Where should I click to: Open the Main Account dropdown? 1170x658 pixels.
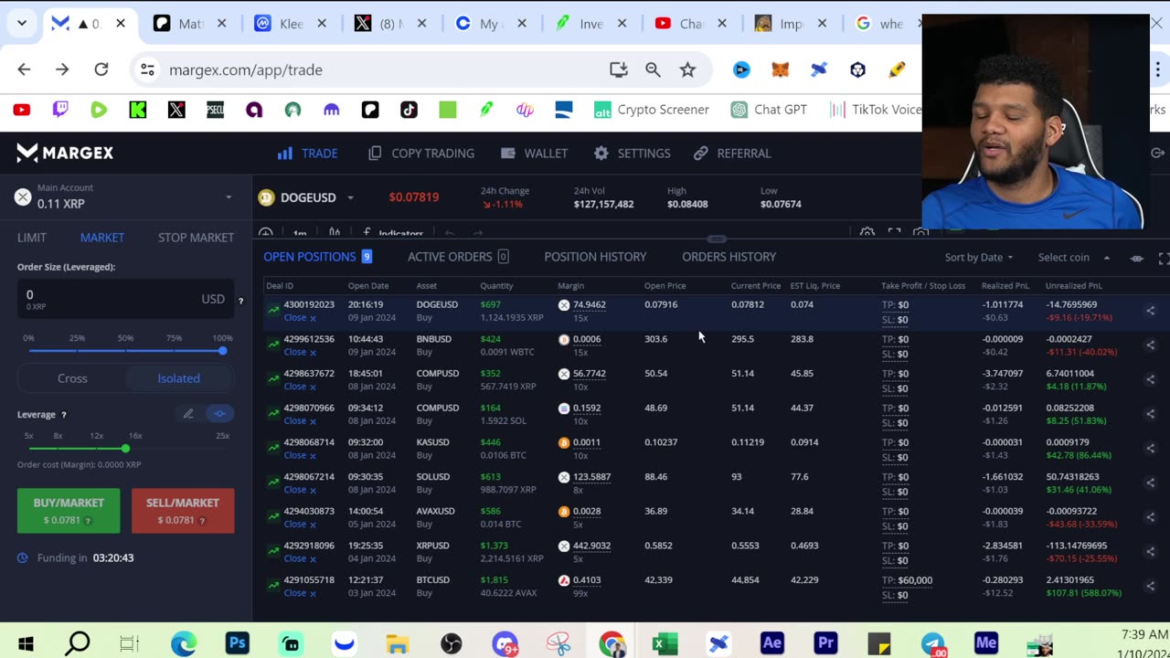tap(125, 196)
